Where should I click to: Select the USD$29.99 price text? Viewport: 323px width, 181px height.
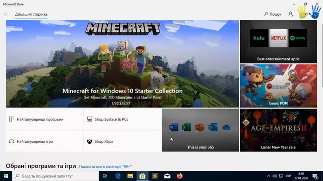point(122,103)
